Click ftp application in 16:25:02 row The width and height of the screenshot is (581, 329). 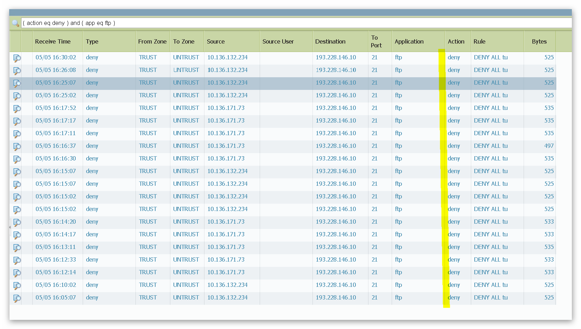398,95
